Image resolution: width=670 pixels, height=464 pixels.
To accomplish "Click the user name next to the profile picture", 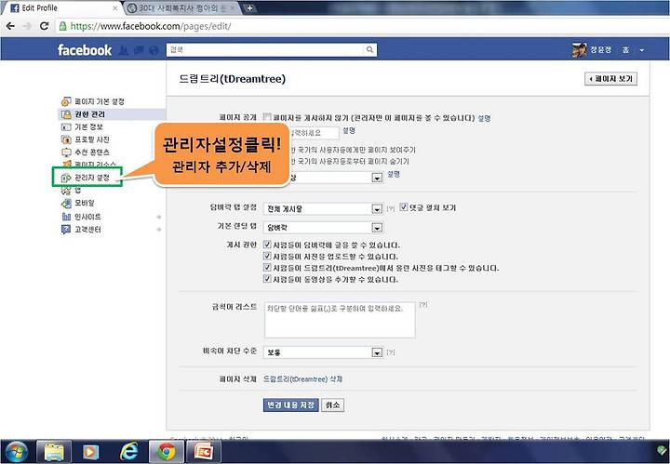I will pyautogui.click(x=601, y=50).
